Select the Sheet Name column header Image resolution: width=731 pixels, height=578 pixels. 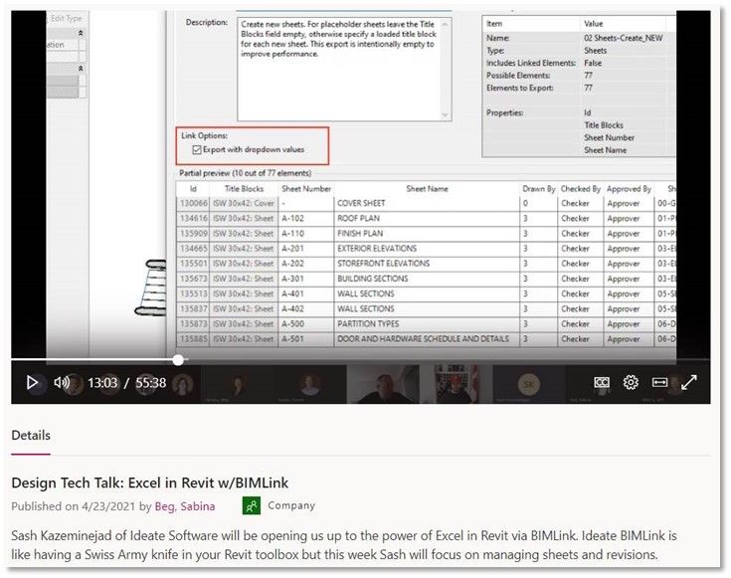tap(427, 189)
